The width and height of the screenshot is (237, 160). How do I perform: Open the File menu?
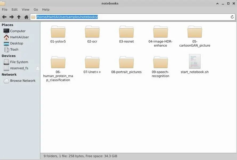coord(5,10)
